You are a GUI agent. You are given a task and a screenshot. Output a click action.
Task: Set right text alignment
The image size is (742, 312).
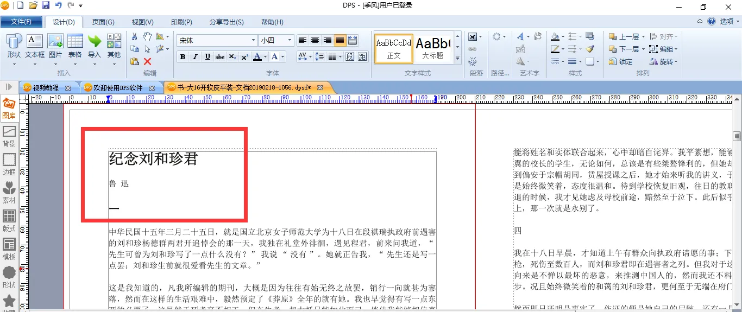(328, 40)
